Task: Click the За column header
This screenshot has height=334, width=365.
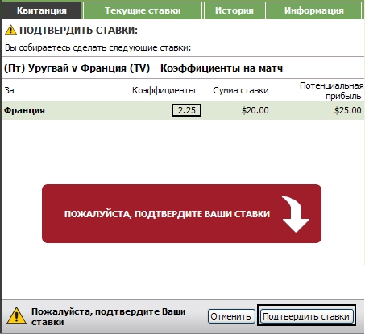Action: [9, 90]
